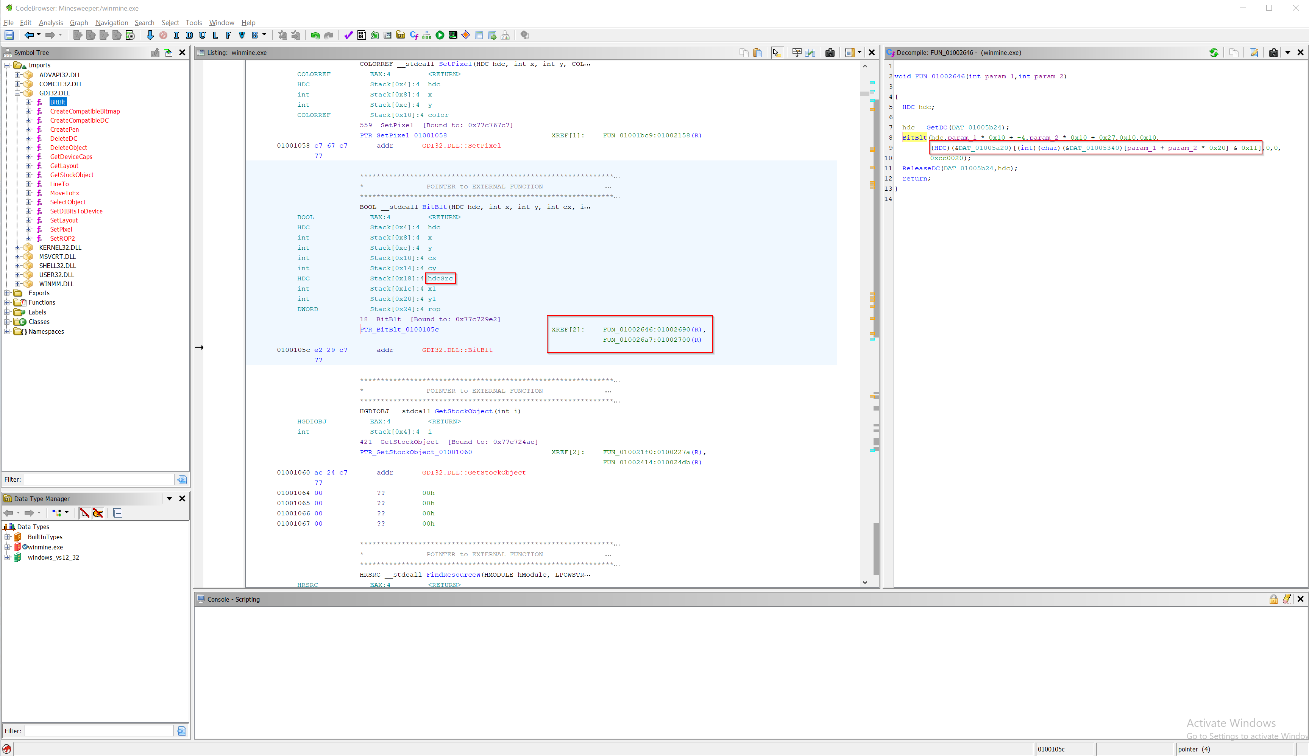Open the Data Type Manager toolbar icon
Viewport: 1309px width, 756px height.
(x=401, y=35)
